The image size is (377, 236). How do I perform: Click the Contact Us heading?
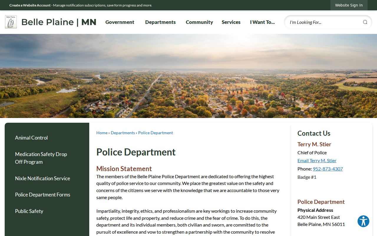point(314,133)
